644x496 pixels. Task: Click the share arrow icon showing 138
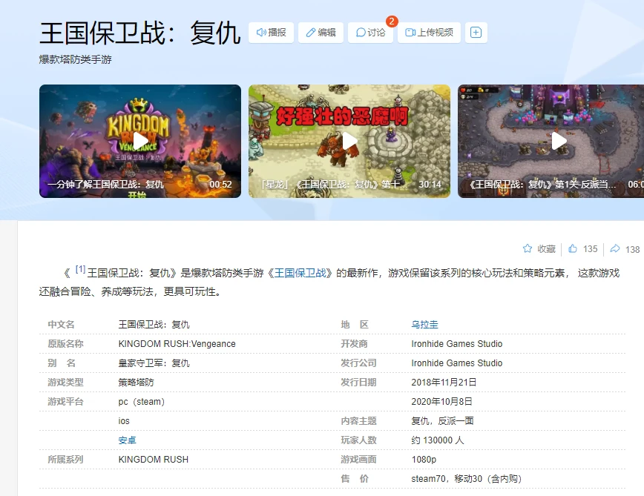click(615, 248)
